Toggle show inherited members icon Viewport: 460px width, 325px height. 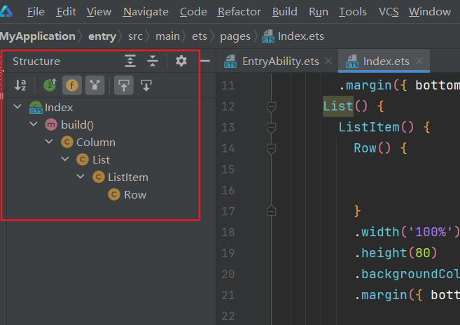tap(50, 85)
